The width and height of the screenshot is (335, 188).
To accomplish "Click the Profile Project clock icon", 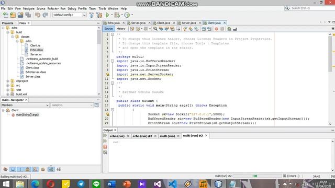I will pyautogui.click(x=127, y=15).
